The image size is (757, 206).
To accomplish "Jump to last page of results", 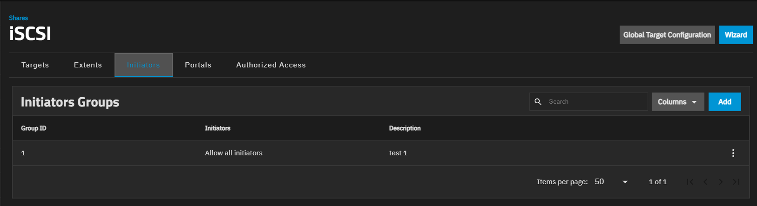I will click(736, 182).
